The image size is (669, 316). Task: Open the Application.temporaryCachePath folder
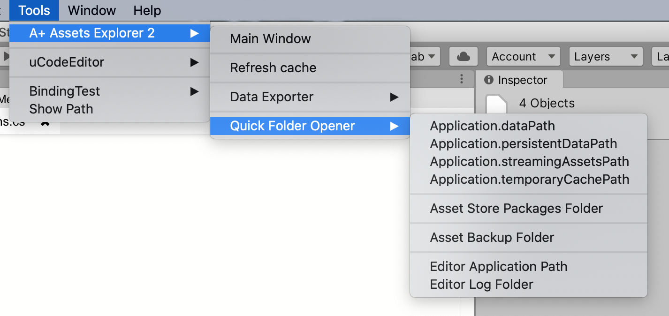pos(529,180)
